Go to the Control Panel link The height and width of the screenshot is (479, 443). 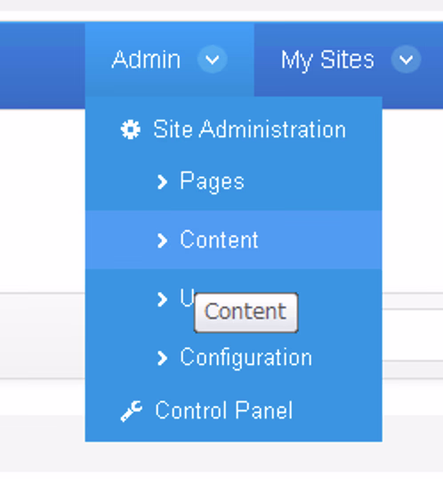(x=224, y=410)
